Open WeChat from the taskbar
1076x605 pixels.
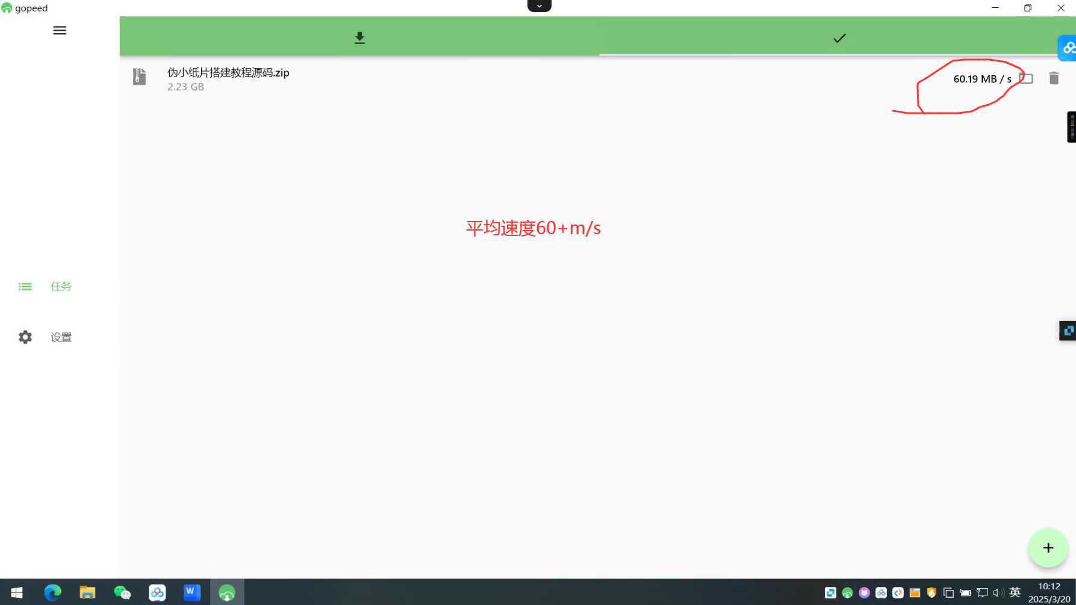click(122, 592)
